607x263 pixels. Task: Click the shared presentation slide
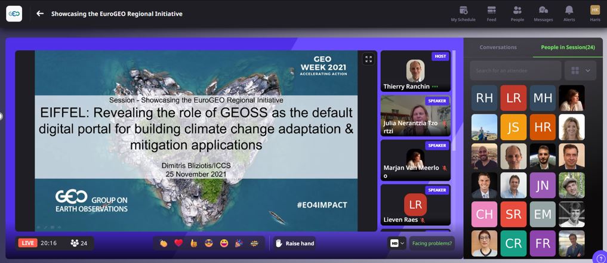196,141
